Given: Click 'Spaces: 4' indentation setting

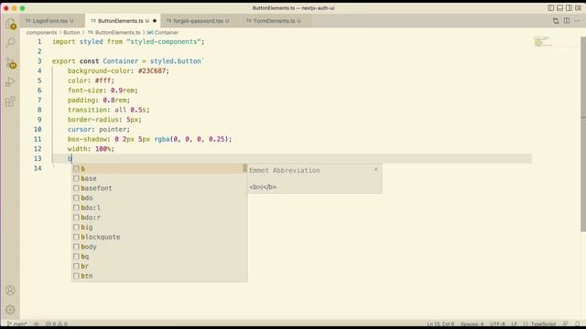Looking at the screenshot, I should pyautogui.click(x=472, y=324).
